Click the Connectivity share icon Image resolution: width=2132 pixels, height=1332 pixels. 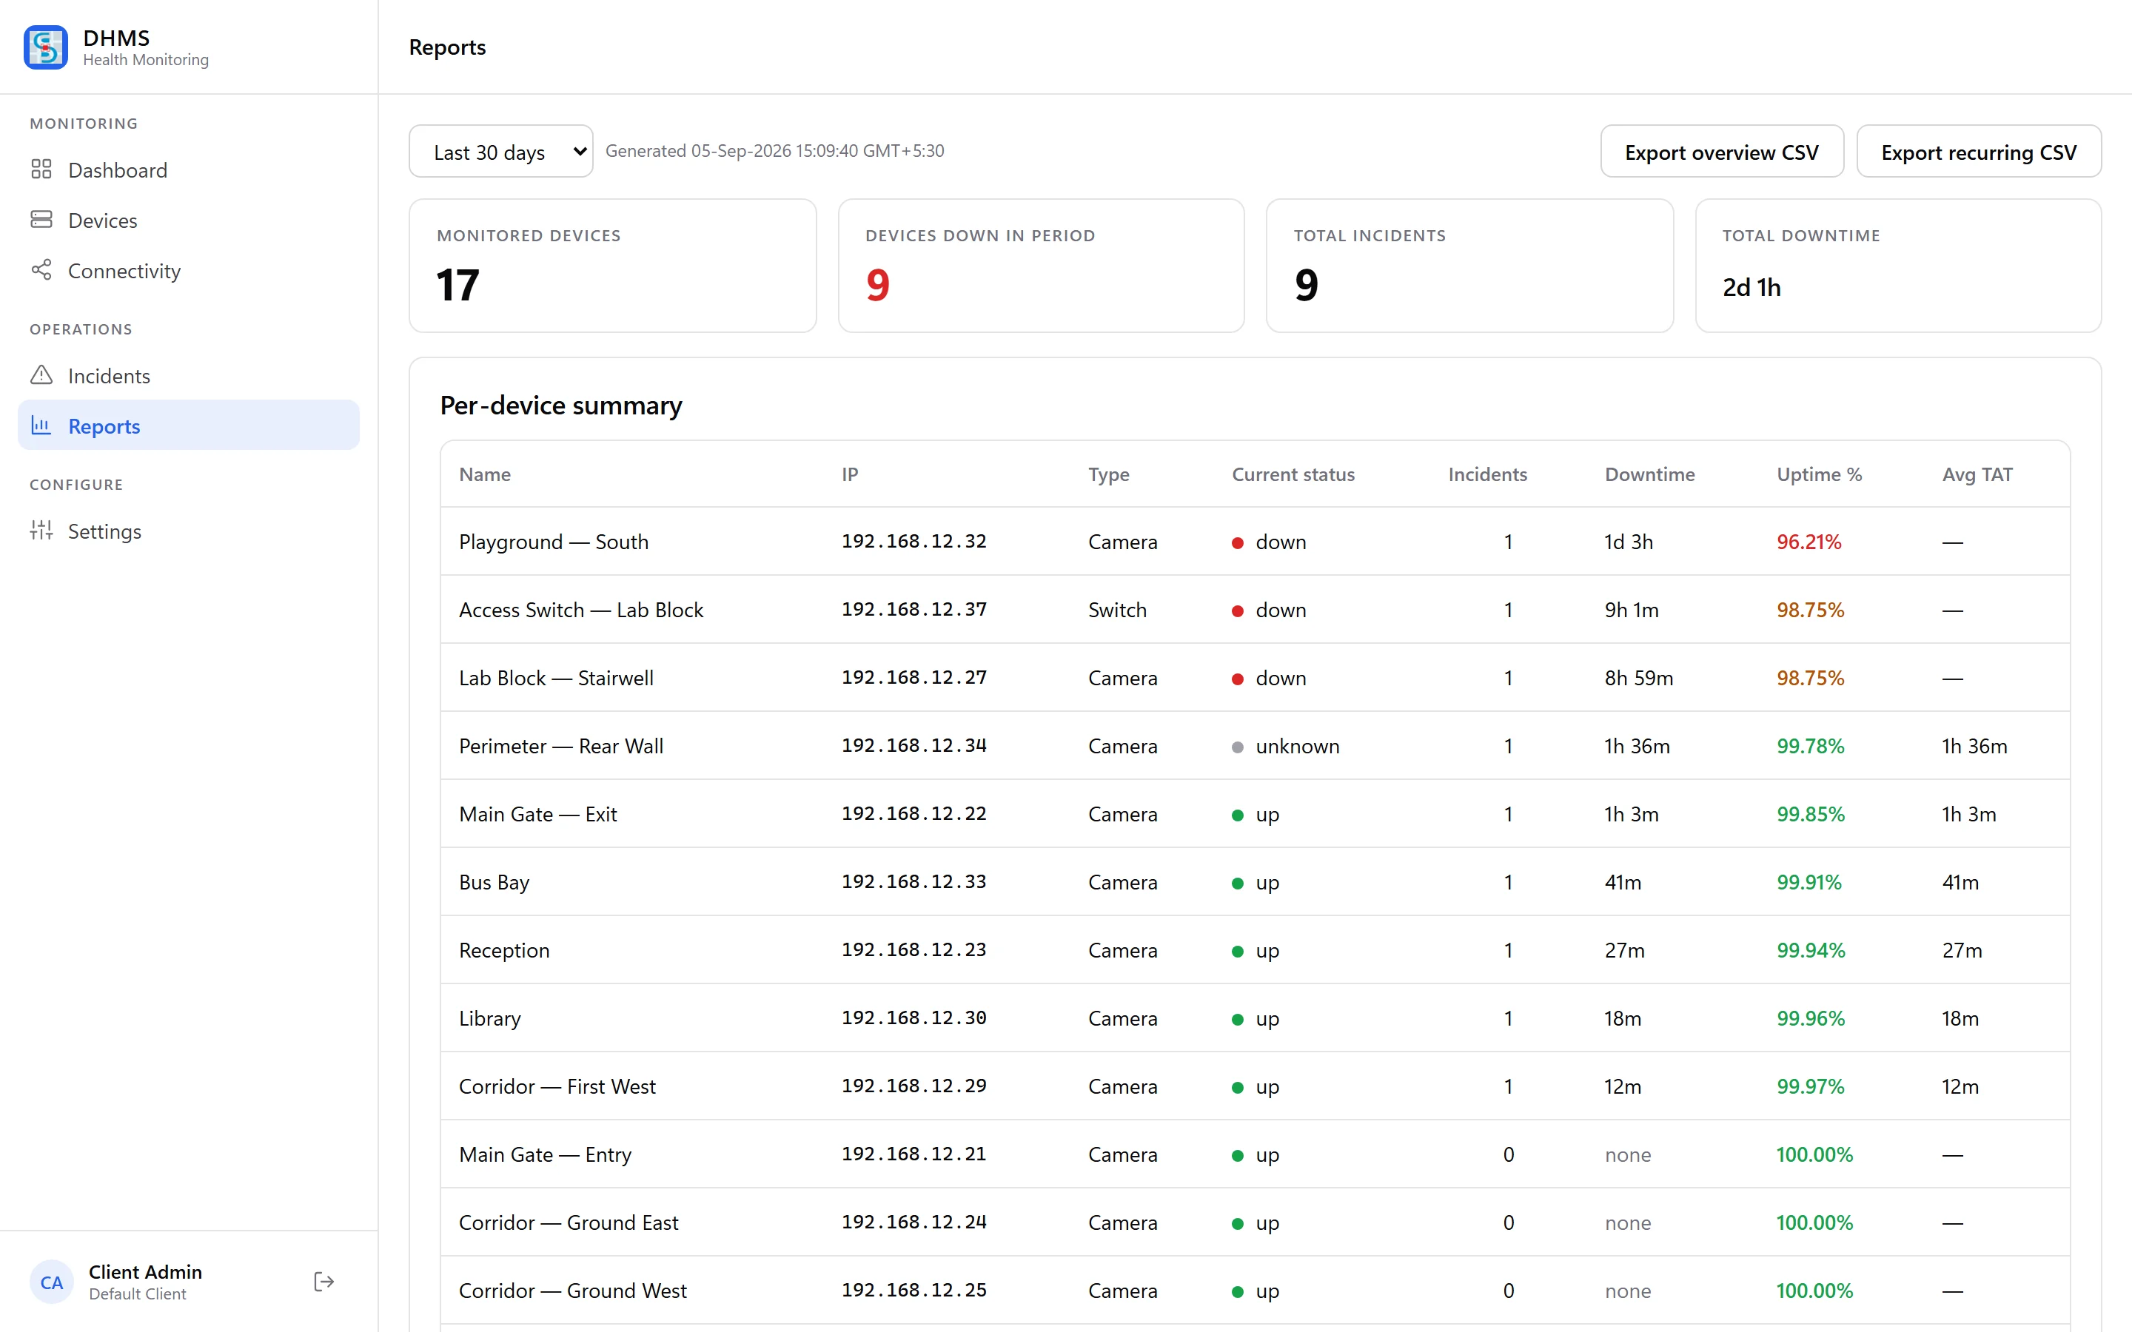(x=41, y=269)
